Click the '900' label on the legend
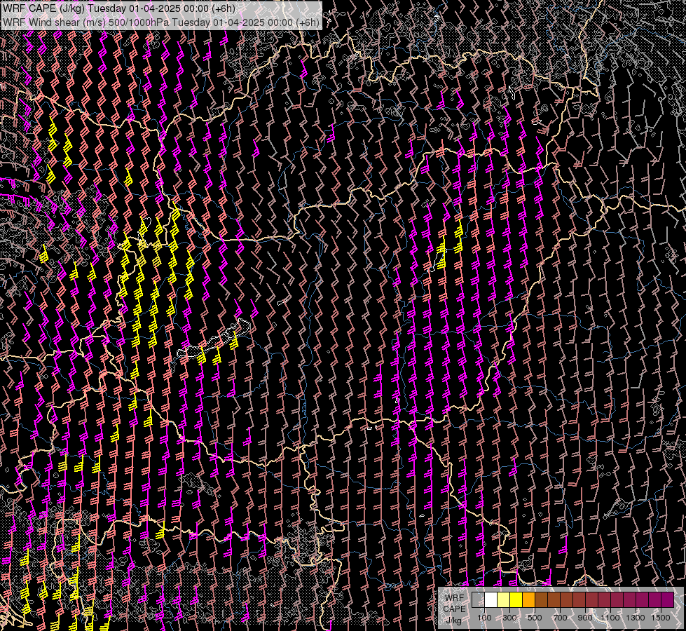 pos(585,618)
